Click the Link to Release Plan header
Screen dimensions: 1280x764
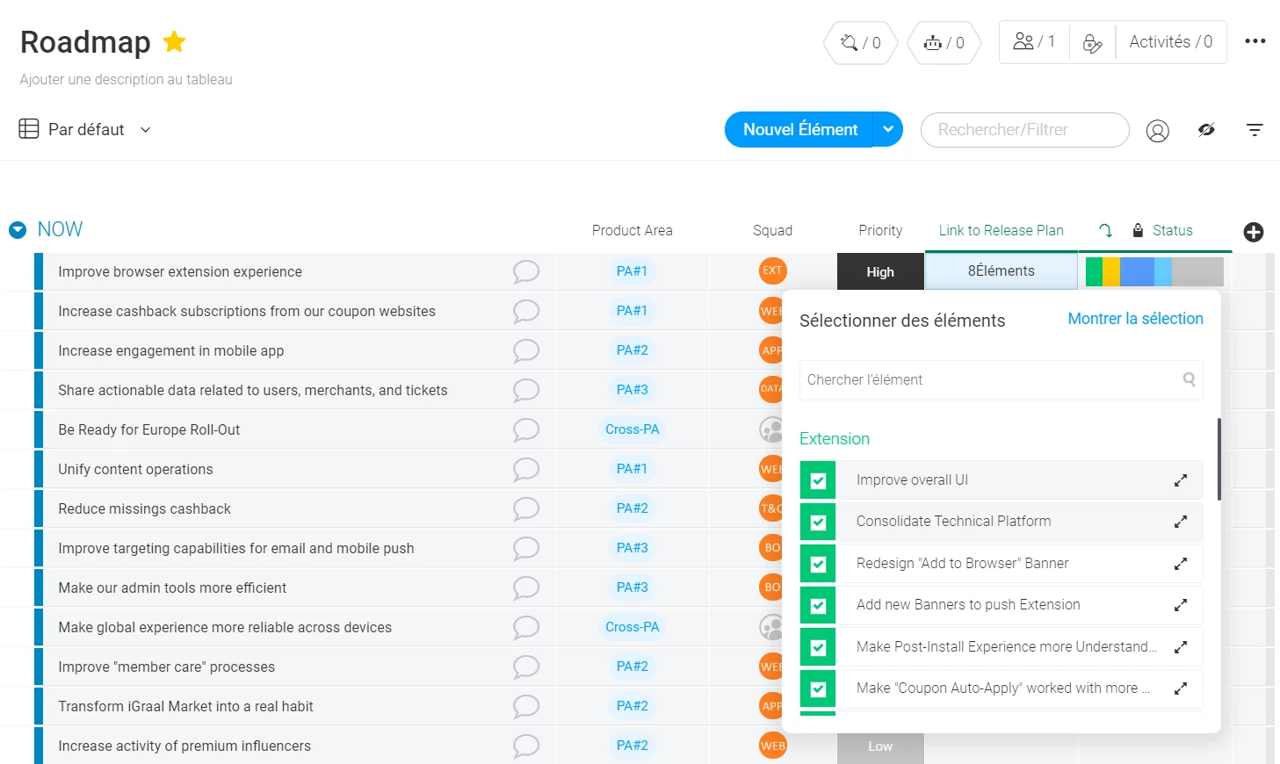[x=1002, y=230]
